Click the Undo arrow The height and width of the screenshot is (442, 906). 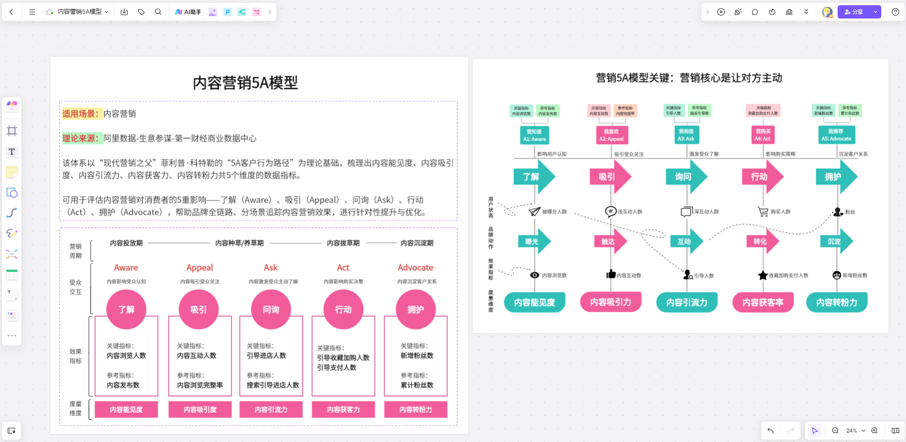click(771, 431)
